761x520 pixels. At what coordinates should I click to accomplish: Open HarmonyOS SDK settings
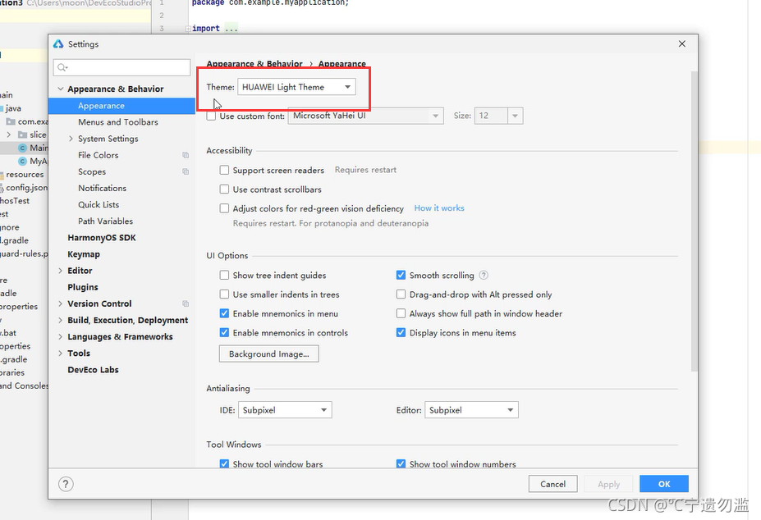click(x=102, y=238)
